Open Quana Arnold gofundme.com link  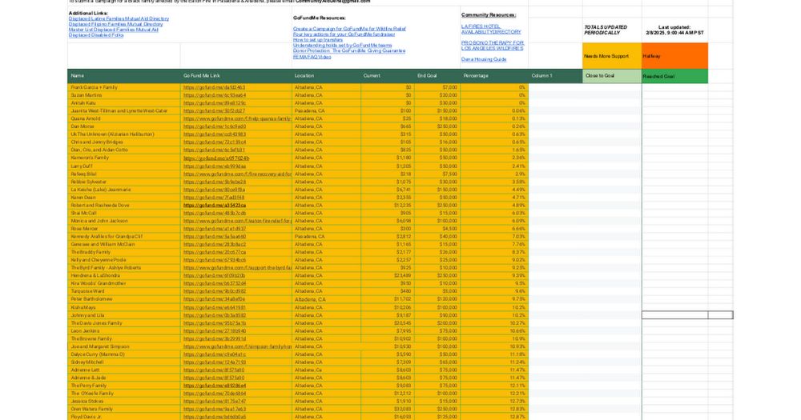point(237,118)
